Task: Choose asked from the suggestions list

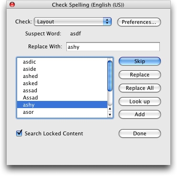Action: (62, 83)
